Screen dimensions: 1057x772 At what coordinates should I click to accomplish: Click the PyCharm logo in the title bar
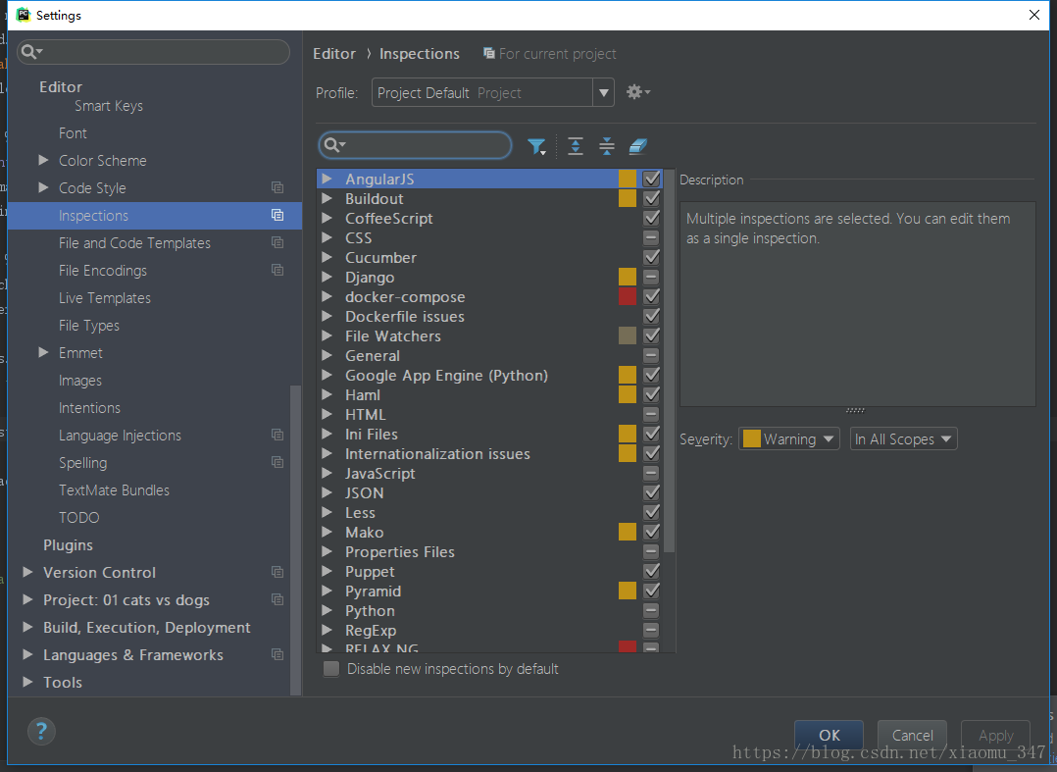click(x=24, y=15)
